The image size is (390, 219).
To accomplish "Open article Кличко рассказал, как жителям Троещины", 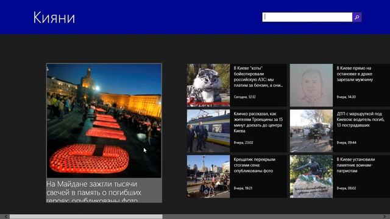I will [x=258, y=122].
